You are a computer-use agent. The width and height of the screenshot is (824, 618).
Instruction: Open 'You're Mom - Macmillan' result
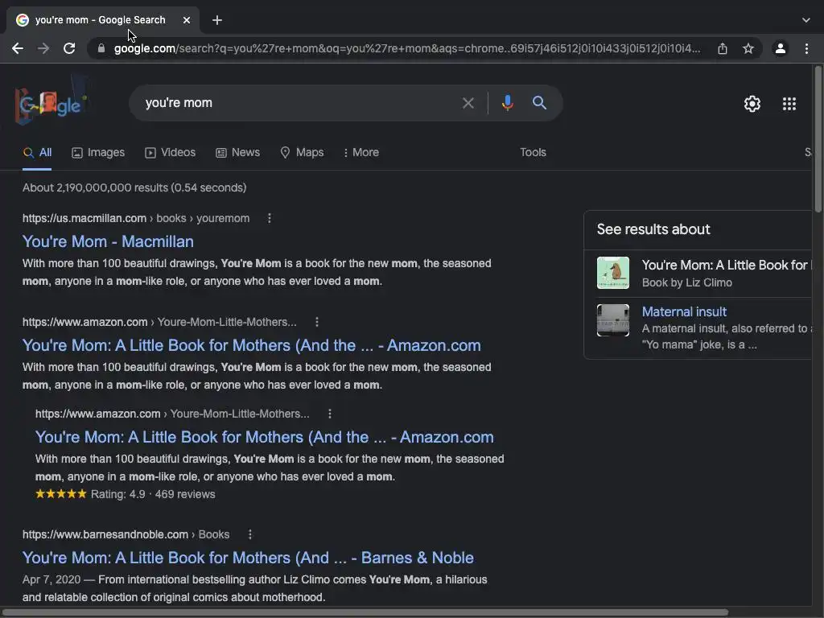coord(108,241)
